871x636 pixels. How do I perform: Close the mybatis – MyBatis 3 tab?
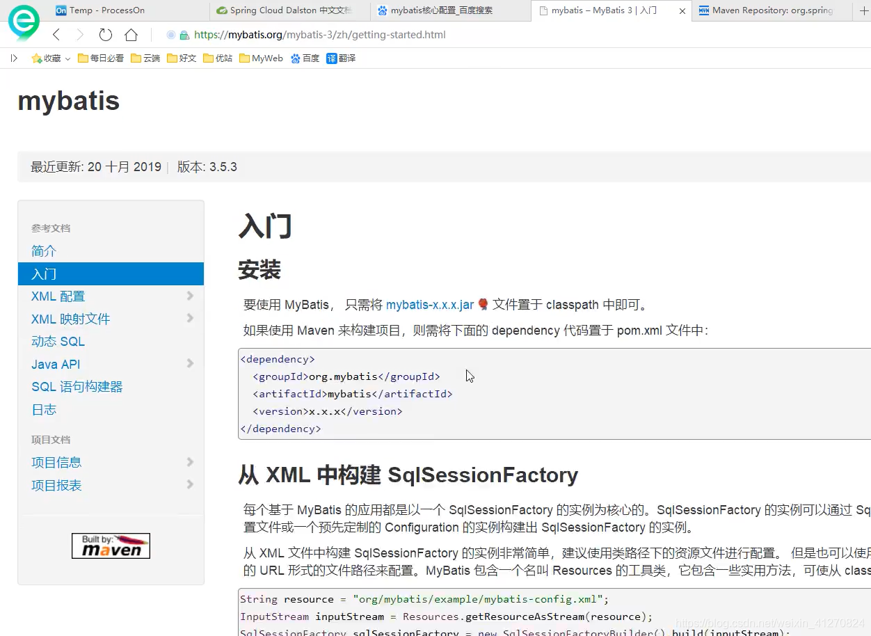682,11
